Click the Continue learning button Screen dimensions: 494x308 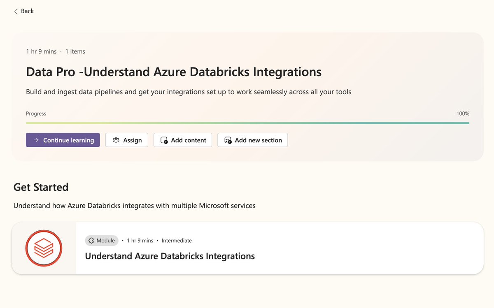63,140
